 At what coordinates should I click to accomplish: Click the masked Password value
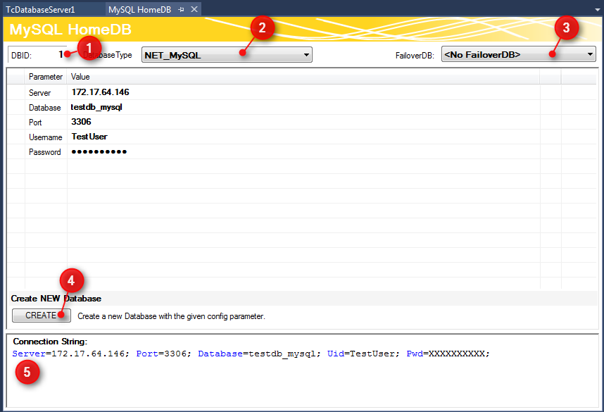[x=99, y=152]
